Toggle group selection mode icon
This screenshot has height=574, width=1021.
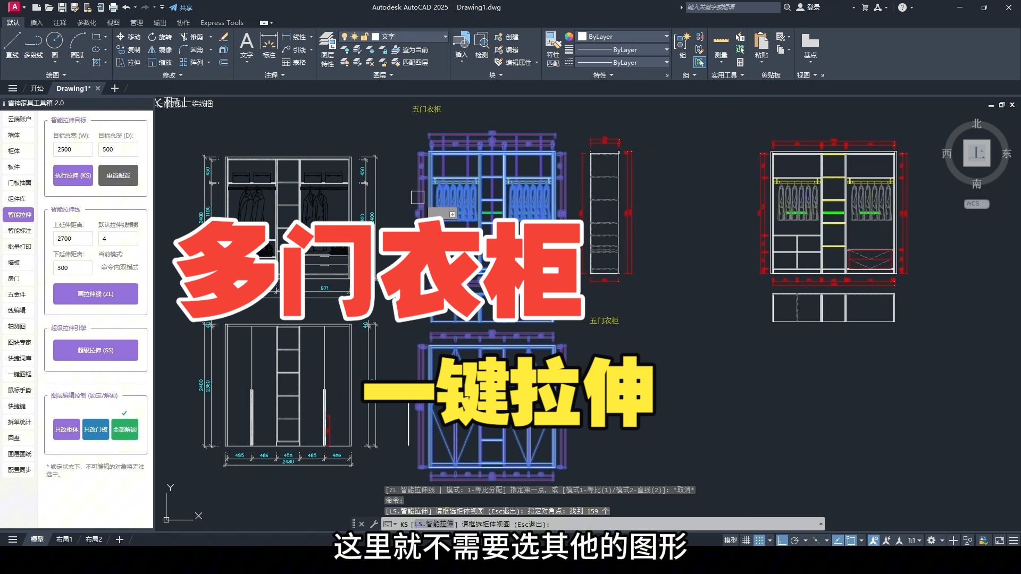pos(700,62)
